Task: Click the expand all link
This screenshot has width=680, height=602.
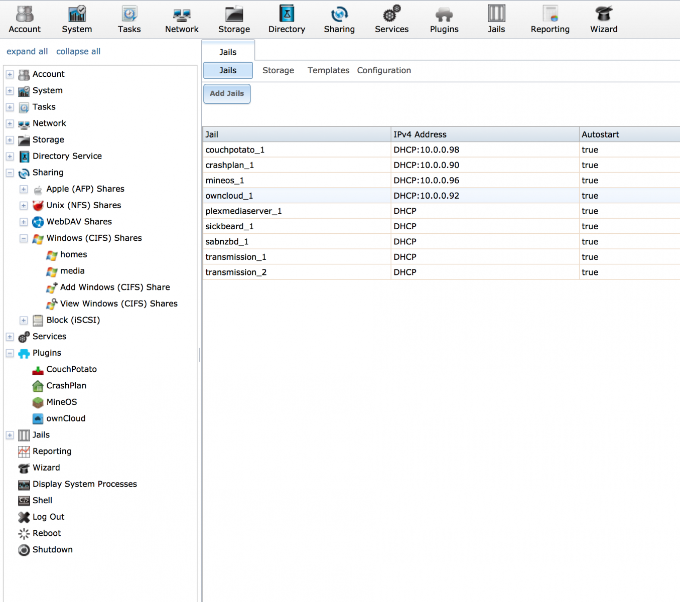Action: tap(27, 51)
